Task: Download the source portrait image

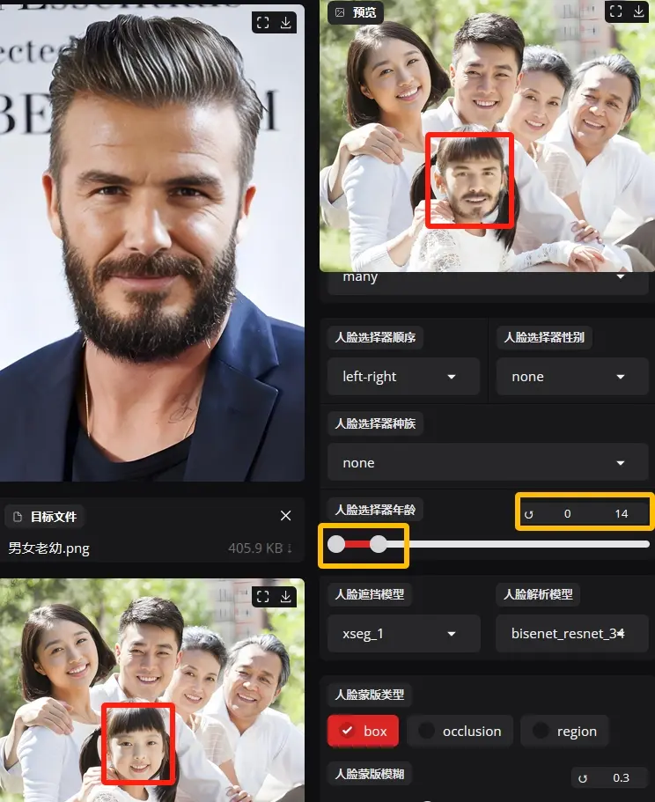Action: [285, 23]
